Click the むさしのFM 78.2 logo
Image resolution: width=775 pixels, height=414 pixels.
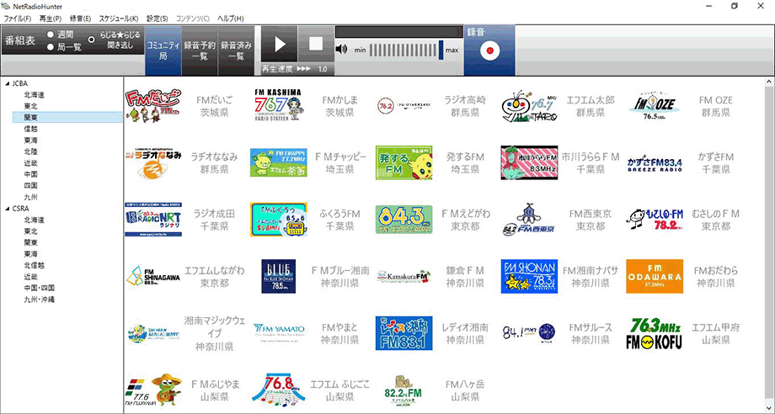[x=655, y=220]
